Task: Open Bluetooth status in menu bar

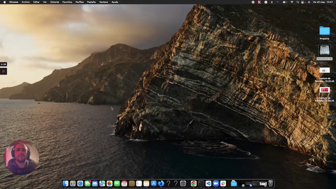Action: pyautogui.click(x=272, y=2)
